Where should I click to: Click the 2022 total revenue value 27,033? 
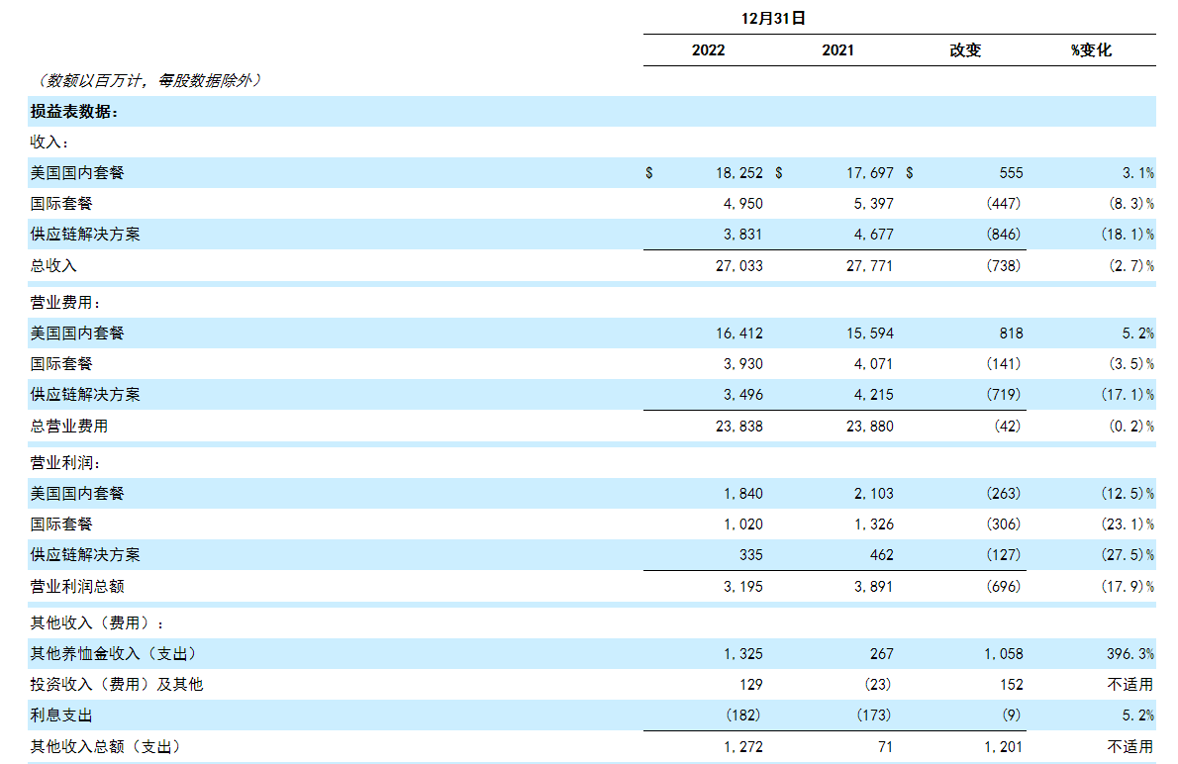point(738,265)
